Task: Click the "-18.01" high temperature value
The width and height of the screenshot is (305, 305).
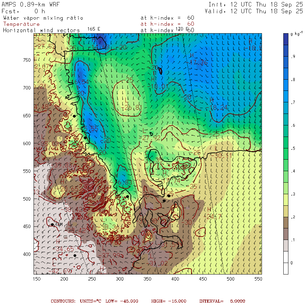Action: [x=158, y=86]
